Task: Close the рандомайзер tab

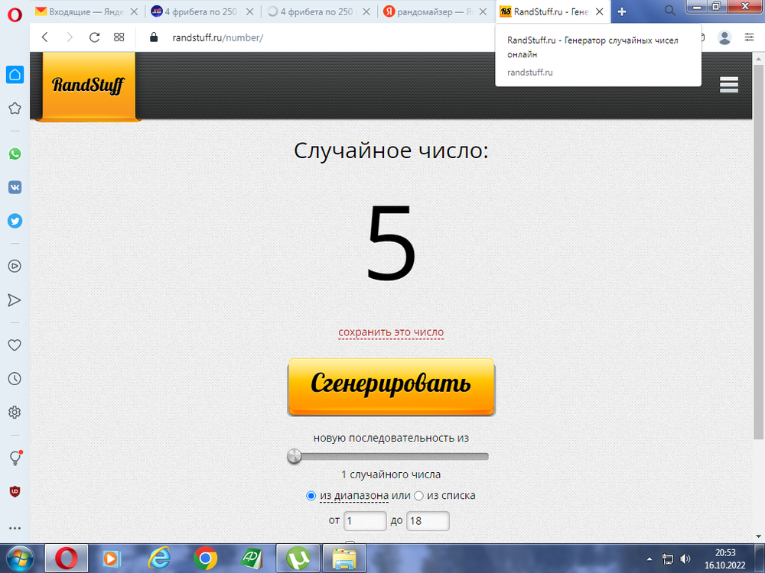Action: coord(483,11)
